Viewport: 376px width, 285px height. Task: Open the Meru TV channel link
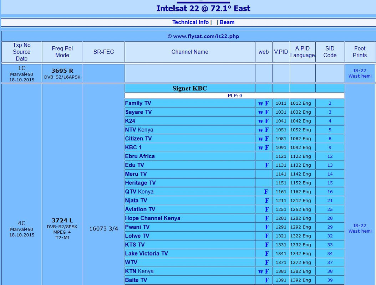click(x=136, y=174)
